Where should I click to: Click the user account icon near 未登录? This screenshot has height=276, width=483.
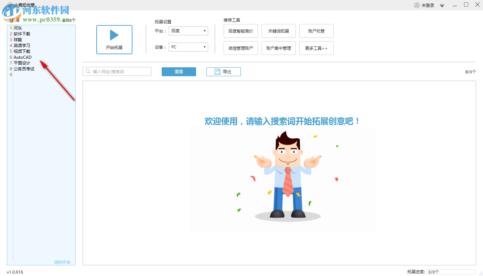pyautogui.click(x=417, y=5)
